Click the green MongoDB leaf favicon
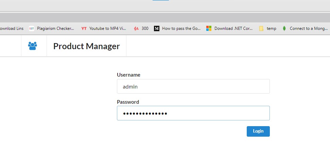Image resolution: width=330 pixels, height=157 pixels. (284, 28)
